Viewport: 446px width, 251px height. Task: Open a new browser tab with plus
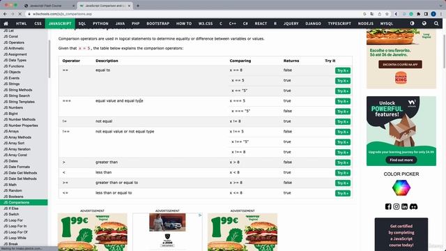tap(138, 6)
